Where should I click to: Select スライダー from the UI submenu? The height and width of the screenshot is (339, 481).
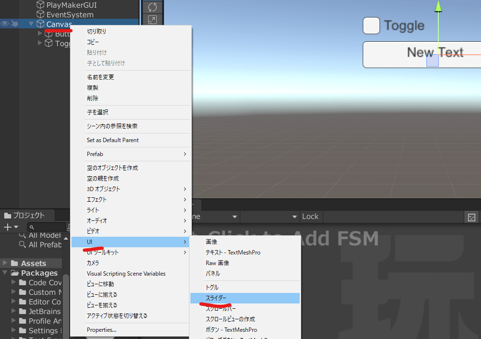pos(216,298)
